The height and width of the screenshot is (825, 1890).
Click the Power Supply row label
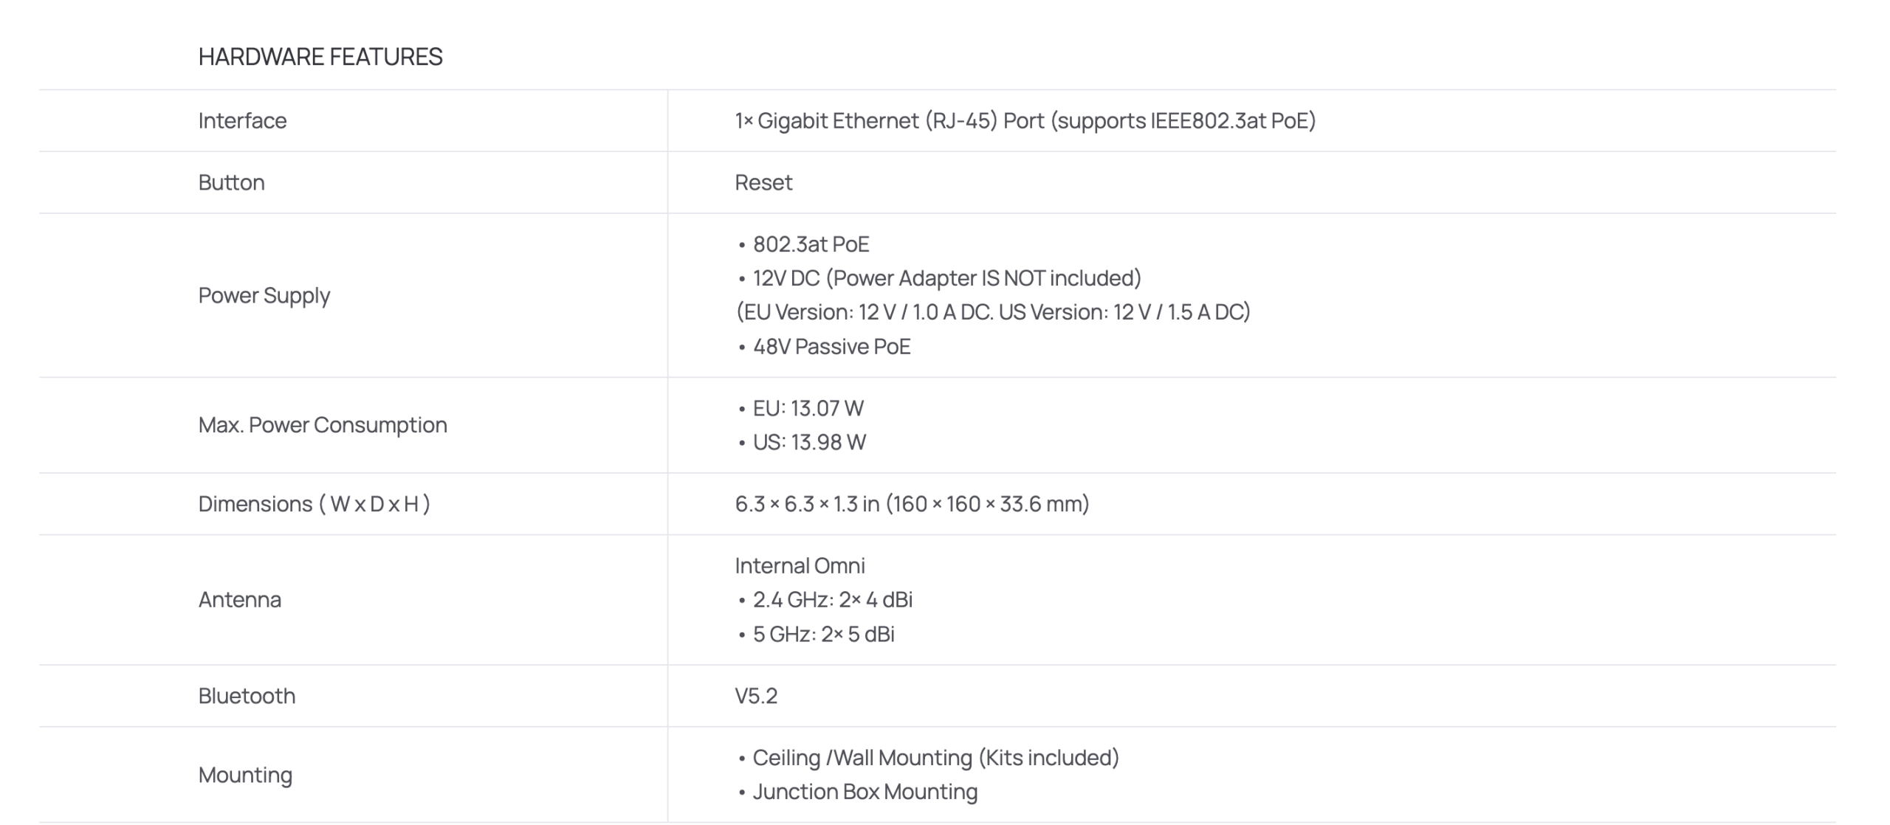(264, 295)
